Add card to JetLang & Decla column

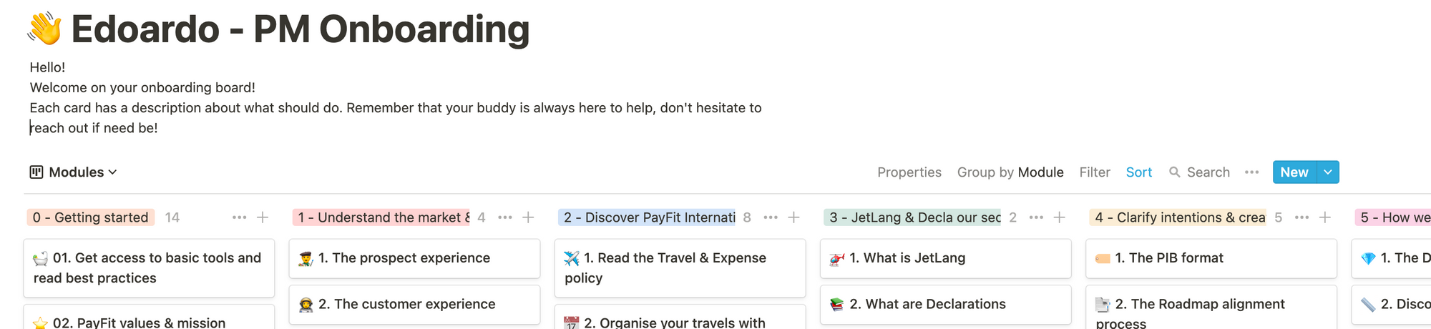tap(1060, 217)
